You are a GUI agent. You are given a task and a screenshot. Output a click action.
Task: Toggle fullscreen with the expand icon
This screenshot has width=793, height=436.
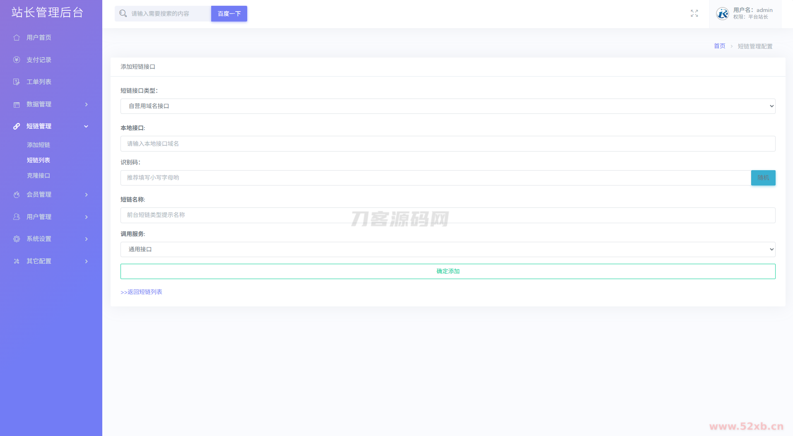694,14
